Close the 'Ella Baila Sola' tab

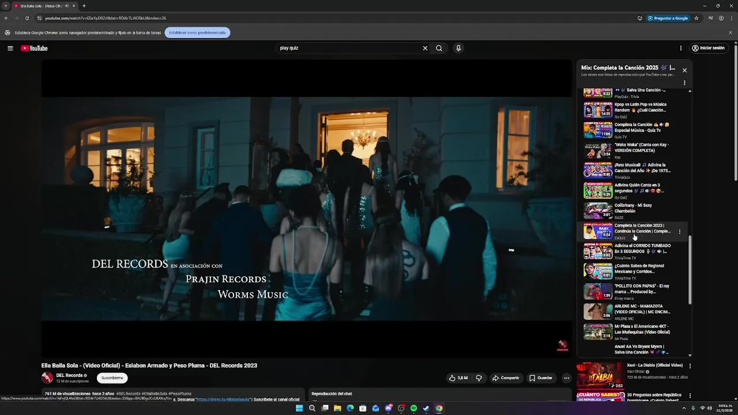[74, 6]
